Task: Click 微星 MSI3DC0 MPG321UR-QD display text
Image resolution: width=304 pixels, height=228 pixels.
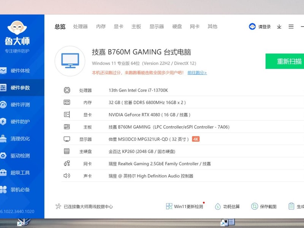Action: [149, 139]
